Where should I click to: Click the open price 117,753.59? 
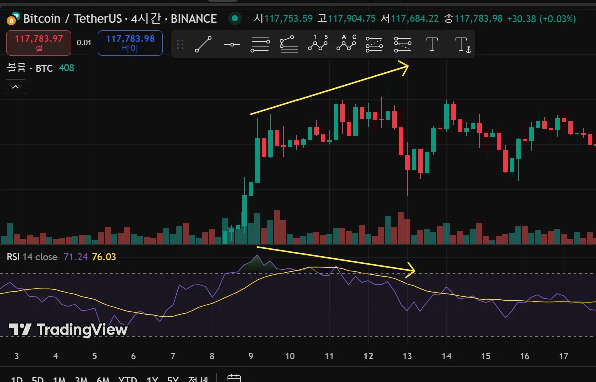point(288,18)
